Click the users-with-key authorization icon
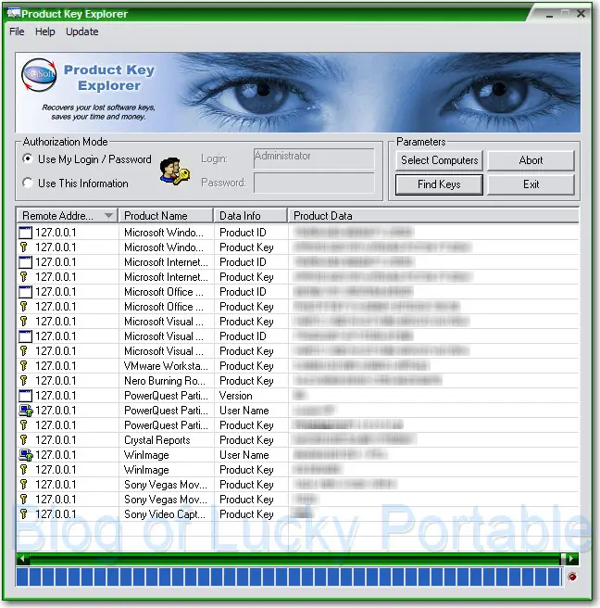 coord(175,171)
